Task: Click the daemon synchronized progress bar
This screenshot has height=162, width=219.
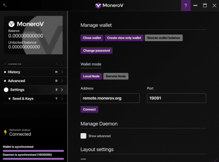Action: (33, 158)
